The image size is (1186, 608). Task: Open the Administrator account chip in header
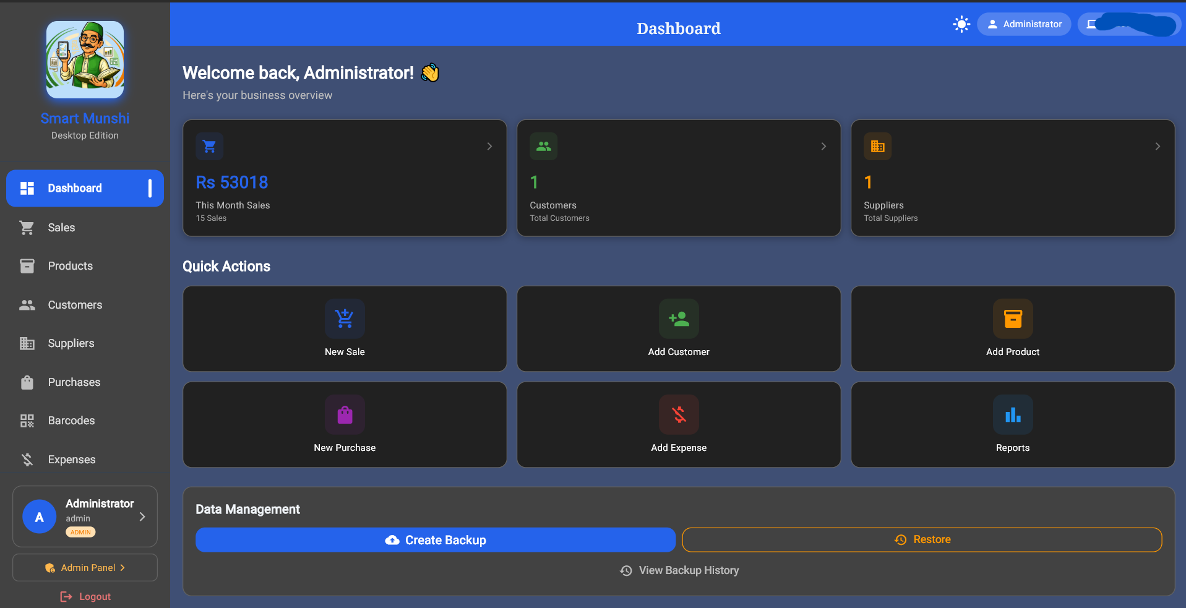[x=1024, y=24]
